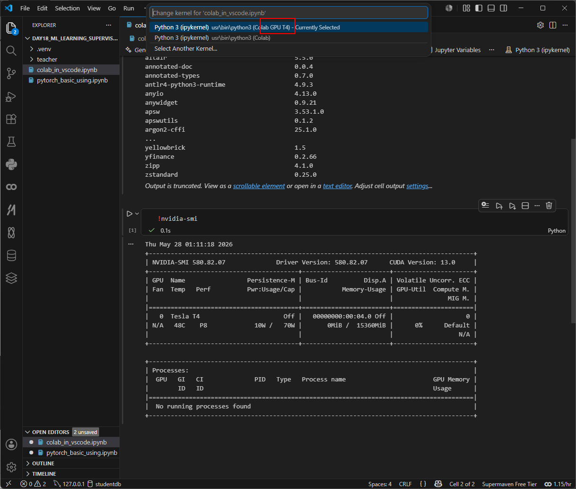Select pytorch_basic_using.ipynb in Open Editors
This screenshot has width=576, height=489.
click(x=71, y=453)
